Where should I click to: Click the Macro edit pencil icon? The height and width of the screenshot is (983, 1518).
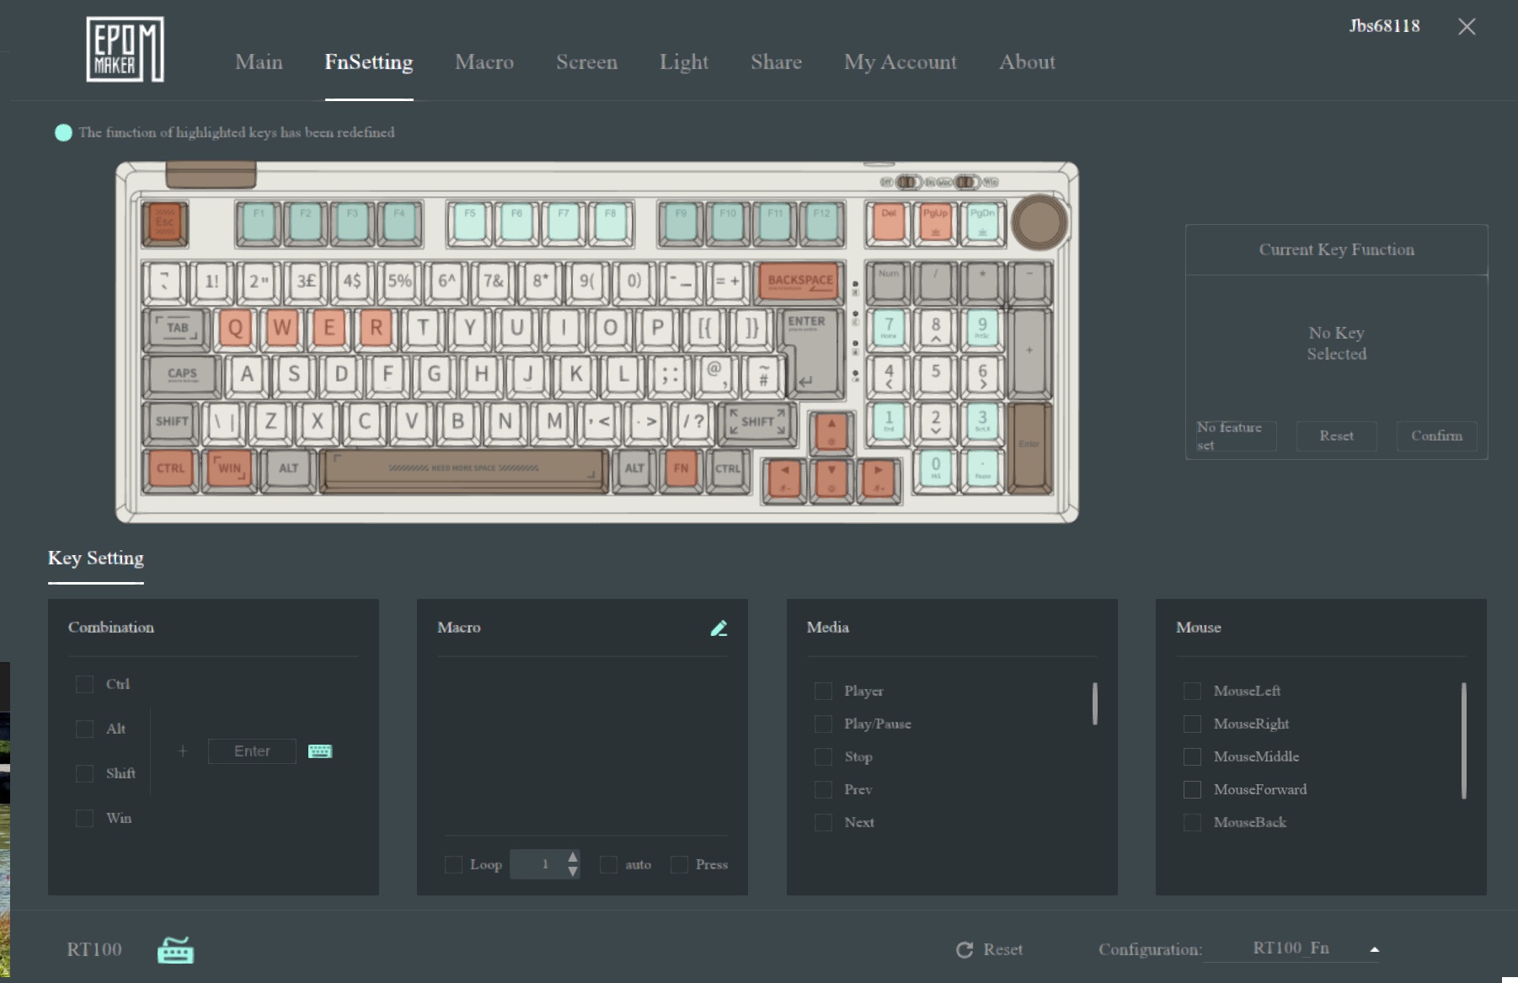(719, 628)
